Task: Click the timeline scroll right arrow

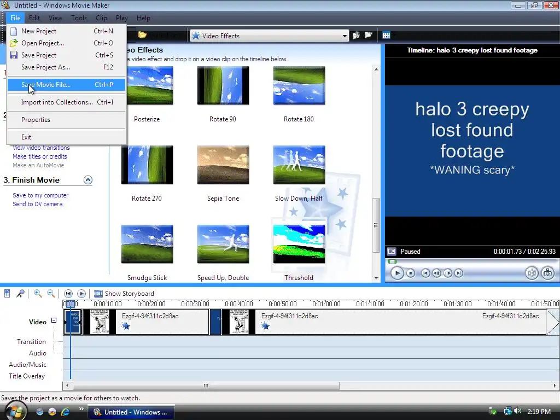Action: pyautogui.click(x=555, y=386)
